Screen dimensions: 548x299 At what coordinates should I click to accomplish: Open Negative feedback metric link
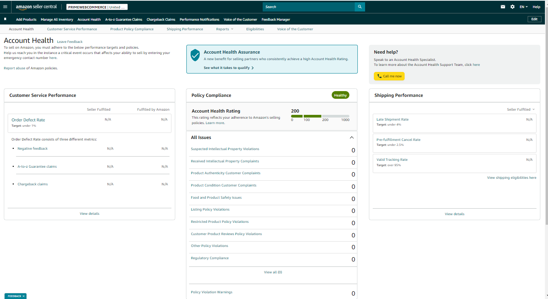pos(33,149)
